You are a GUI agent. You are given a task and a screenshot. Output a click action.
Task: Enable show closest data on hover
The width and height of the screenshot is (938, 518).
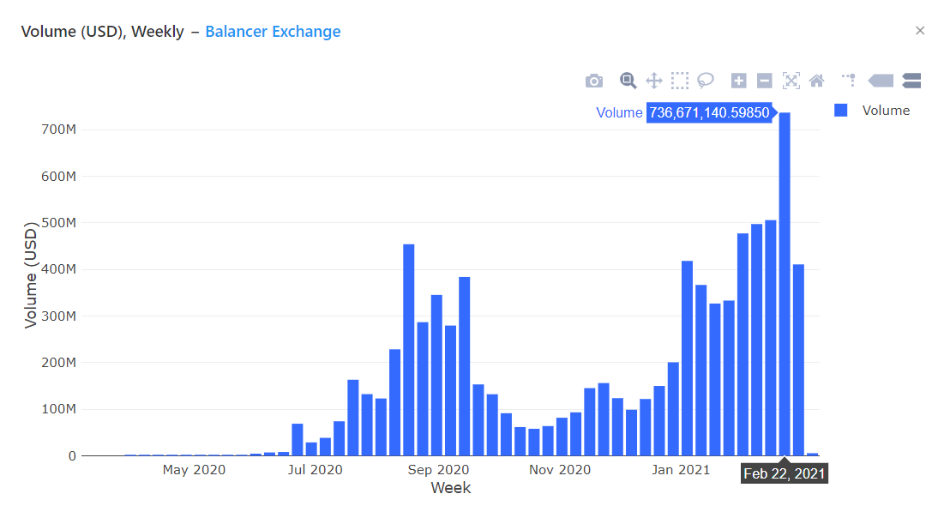point(880,80)
